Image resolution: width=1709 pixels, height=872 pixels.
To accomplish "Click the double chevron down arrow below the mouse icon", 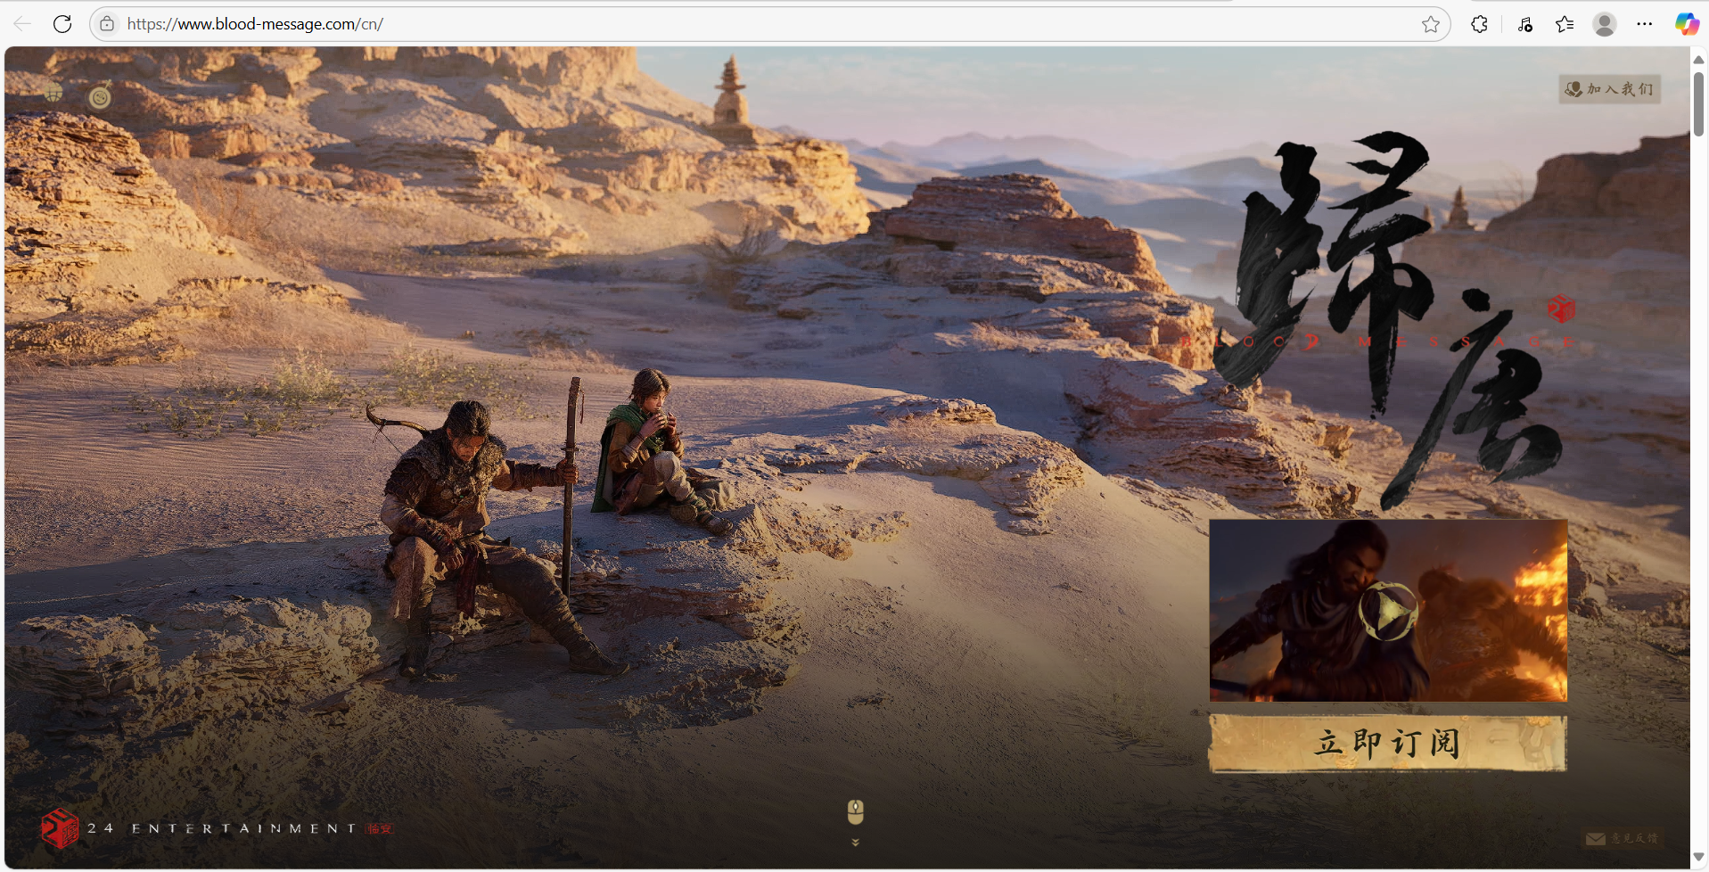I will (x=855, y=842).
